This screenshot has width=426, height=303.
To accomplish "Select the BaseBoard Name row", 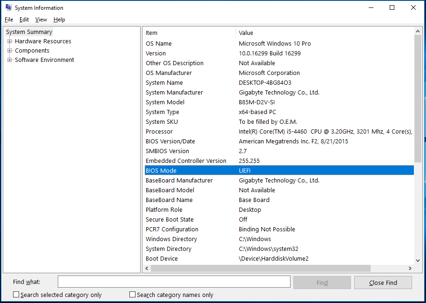I will click(x=279, y=200).
